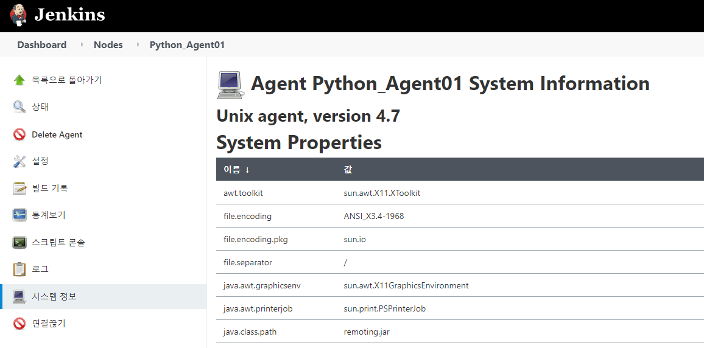The width and height of the screenshot is (704, 348).
Task: Open Dashboard breadcrumb link
Action: tap(42, 45)
